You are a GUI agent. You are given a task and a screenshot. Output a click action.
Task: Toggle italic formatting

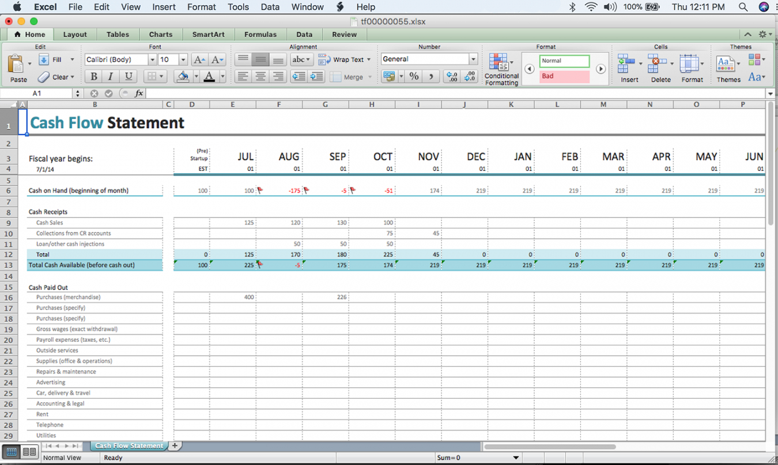(x=111, y=77)
